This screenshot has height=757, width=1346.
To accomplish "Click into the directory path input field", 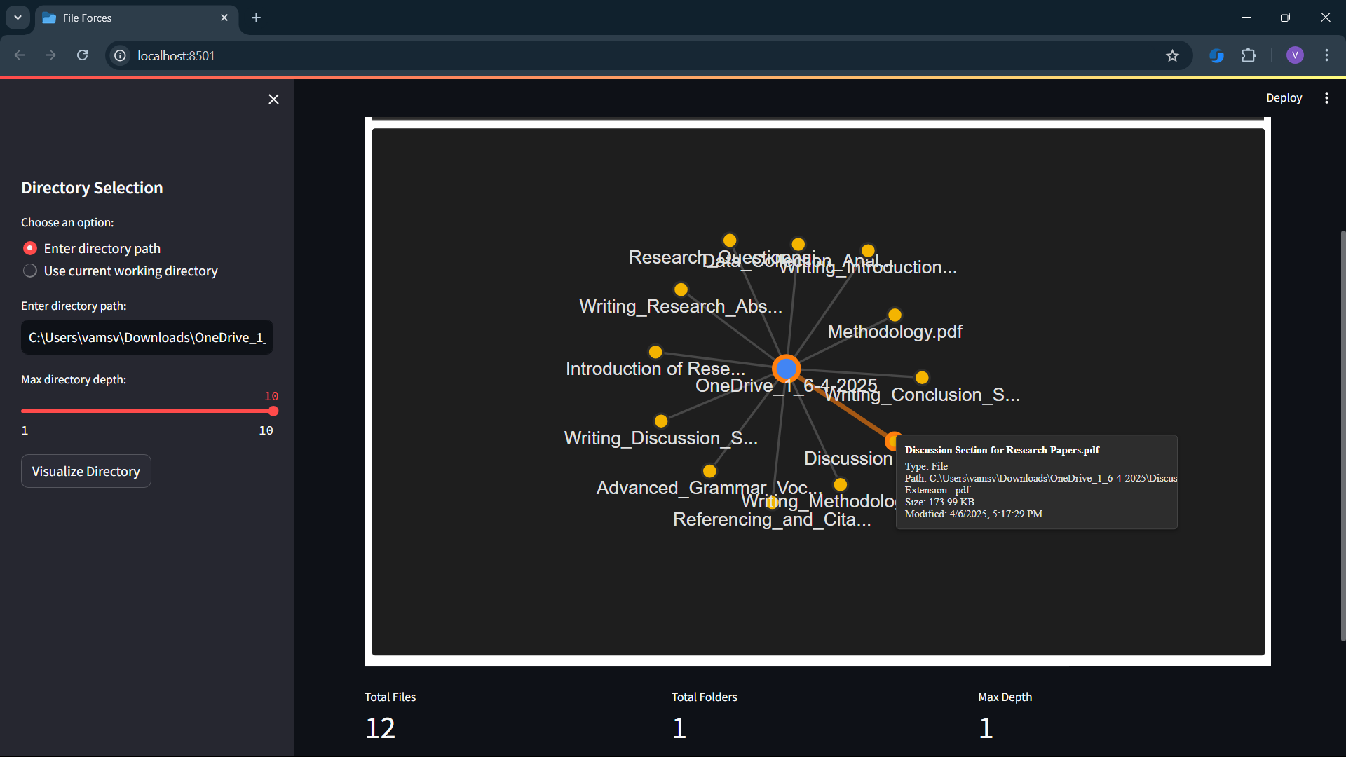I will coord(147,338).
